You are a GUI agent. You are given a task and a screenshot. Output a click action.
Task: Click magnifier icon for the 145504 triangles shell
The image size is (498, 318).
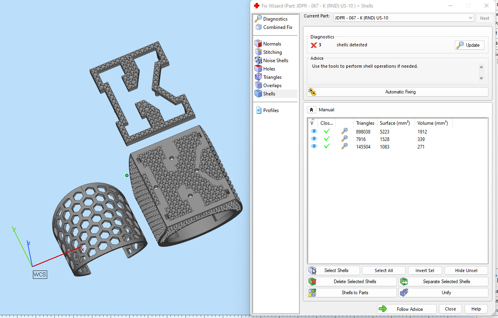pos(345,147)
